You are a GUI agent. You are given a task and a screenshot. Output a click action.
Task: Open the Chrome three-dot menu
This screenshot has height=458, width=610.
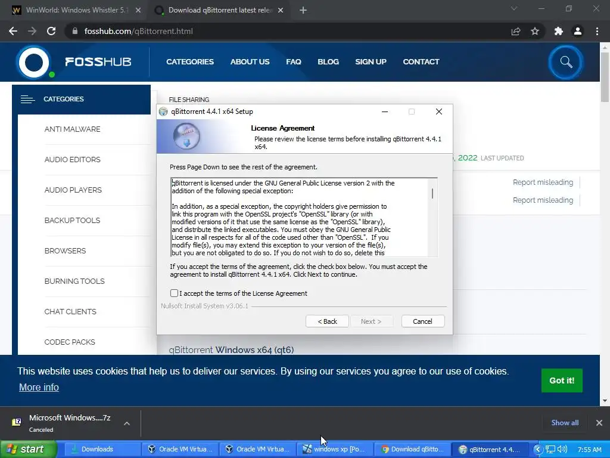[x=597, y=31]
